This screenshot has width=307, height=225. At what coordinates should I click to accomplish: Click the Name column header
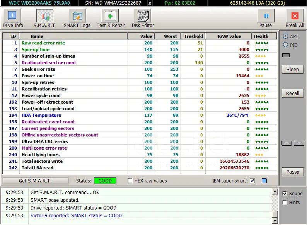pos(73,36)
